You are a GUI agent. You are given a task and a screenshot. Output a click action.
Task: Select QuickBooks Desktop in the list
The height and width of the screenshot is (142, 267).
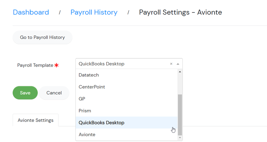point(127,123)
